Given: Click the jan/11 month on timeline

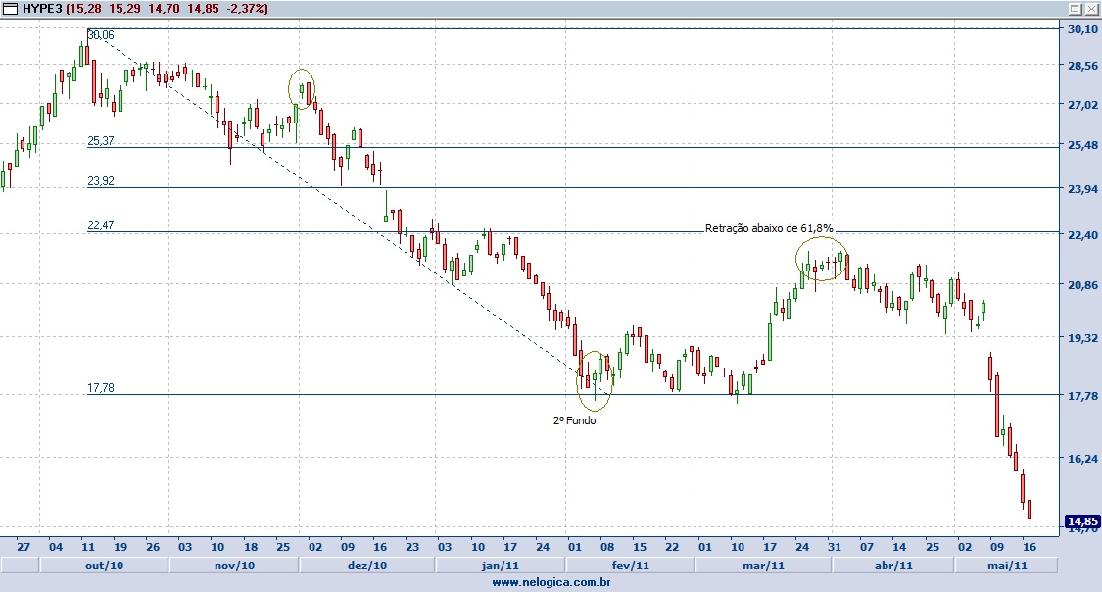Looking at the screenshot, I should point(500,566).
